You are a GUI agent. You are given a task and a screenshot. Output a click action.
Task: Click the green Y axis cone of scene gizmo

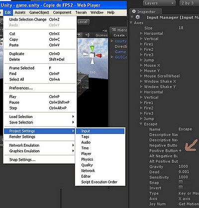coord(92,49)
